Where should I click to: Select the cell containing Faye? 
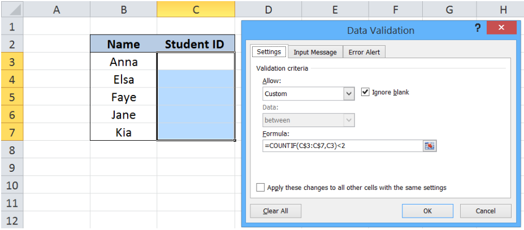coord(124,97)
